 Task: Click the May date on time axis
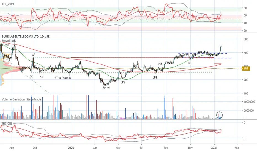pyautogui.click(x=118, y=148)
